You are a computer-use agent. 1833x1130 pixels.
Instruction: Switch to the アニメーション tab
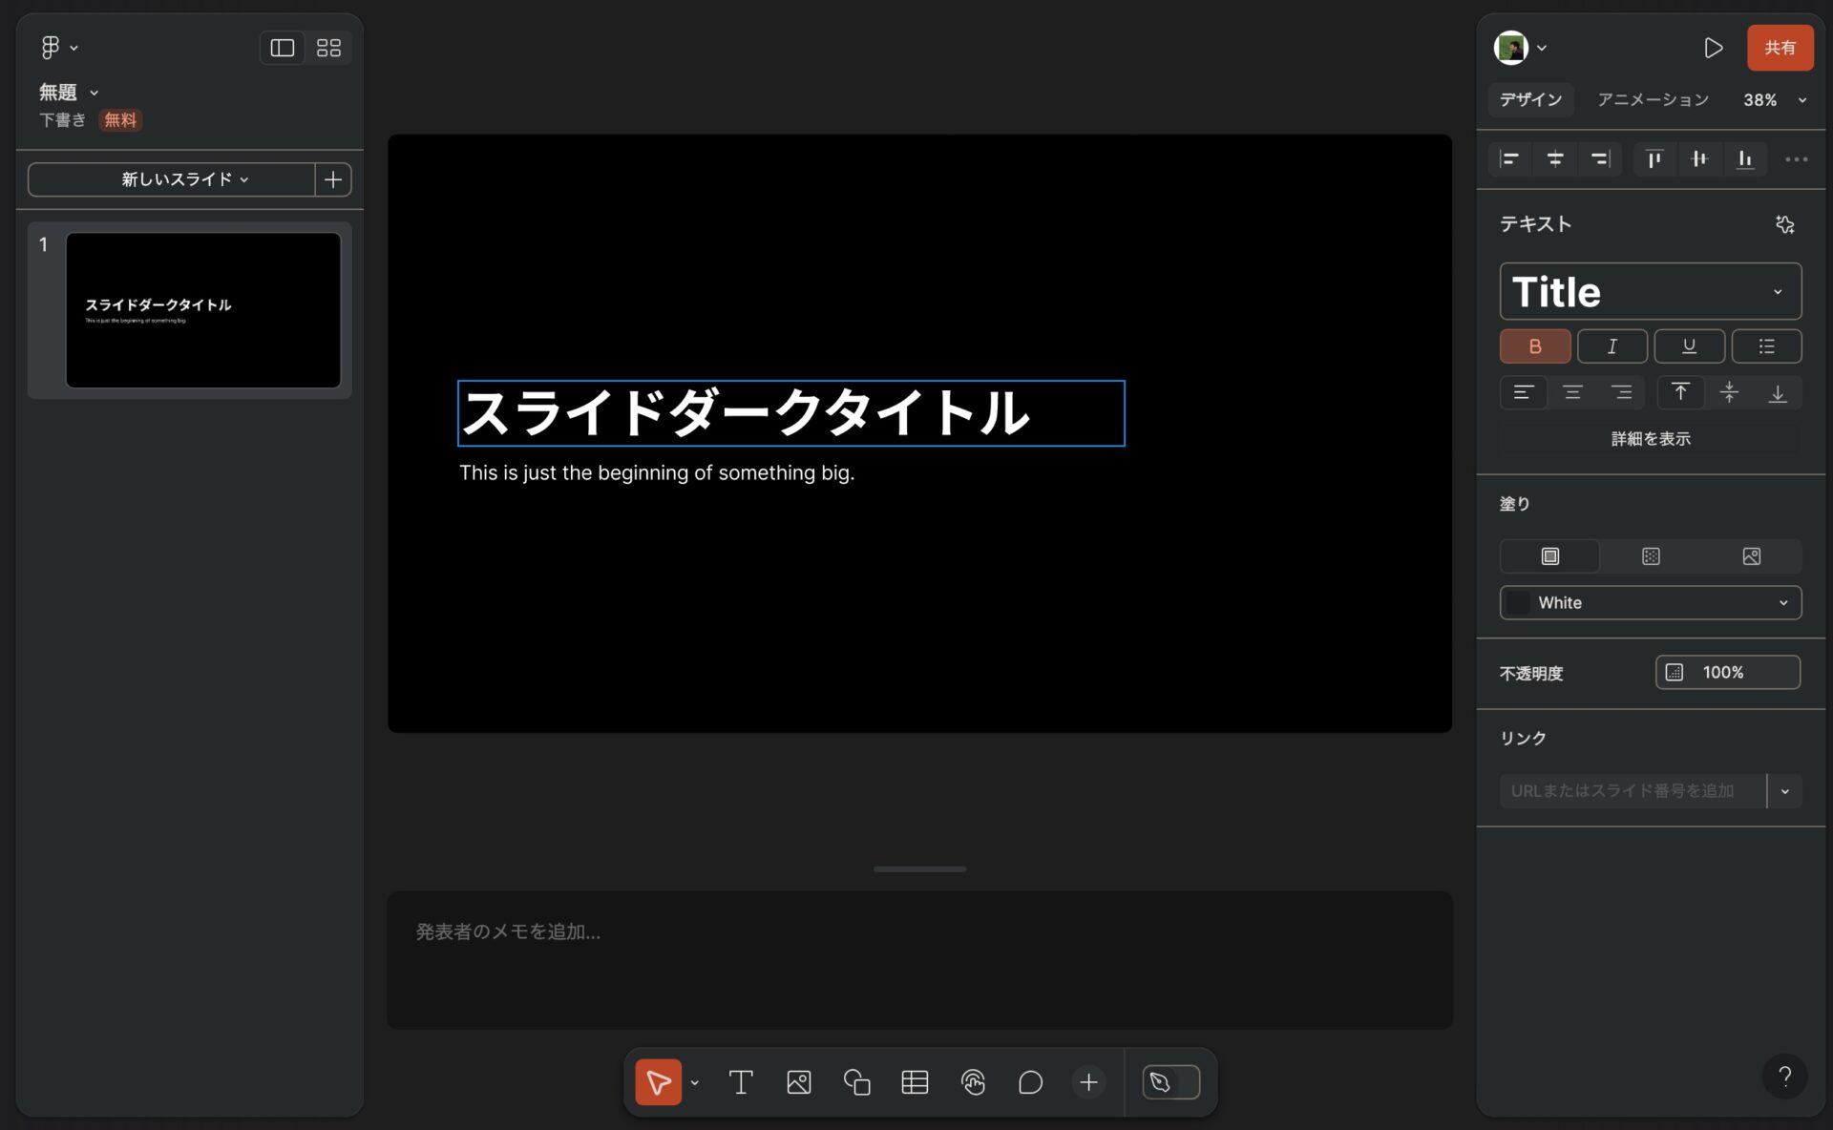point(1654,99)
